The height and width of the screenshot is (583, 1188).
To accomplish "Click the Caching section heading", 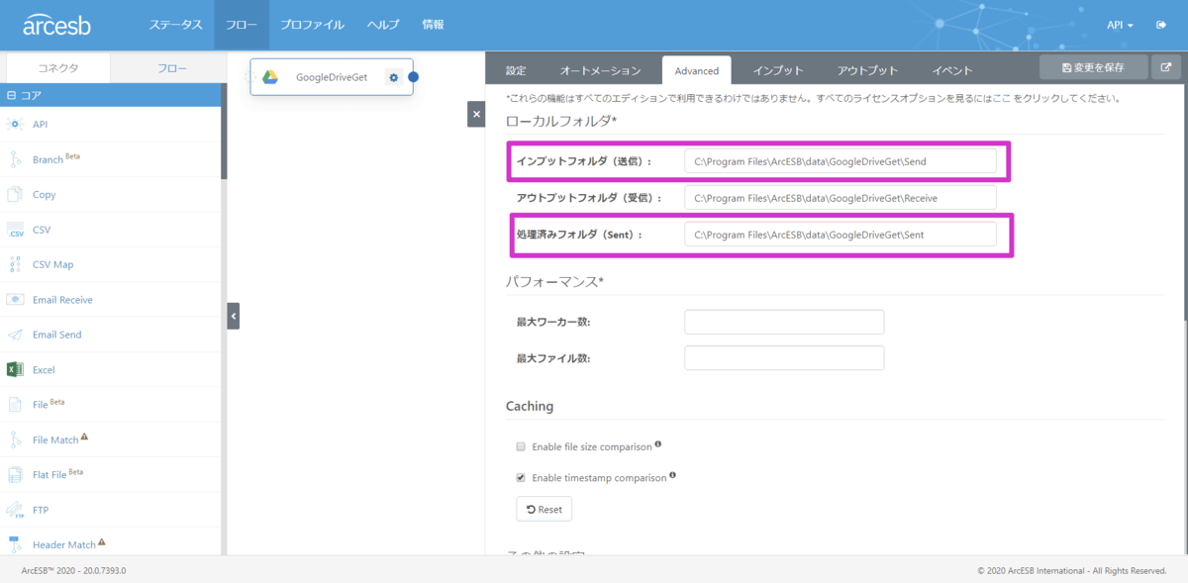I will coord(530,406).
